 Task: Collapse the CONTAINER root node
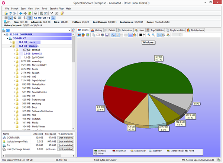4,34
